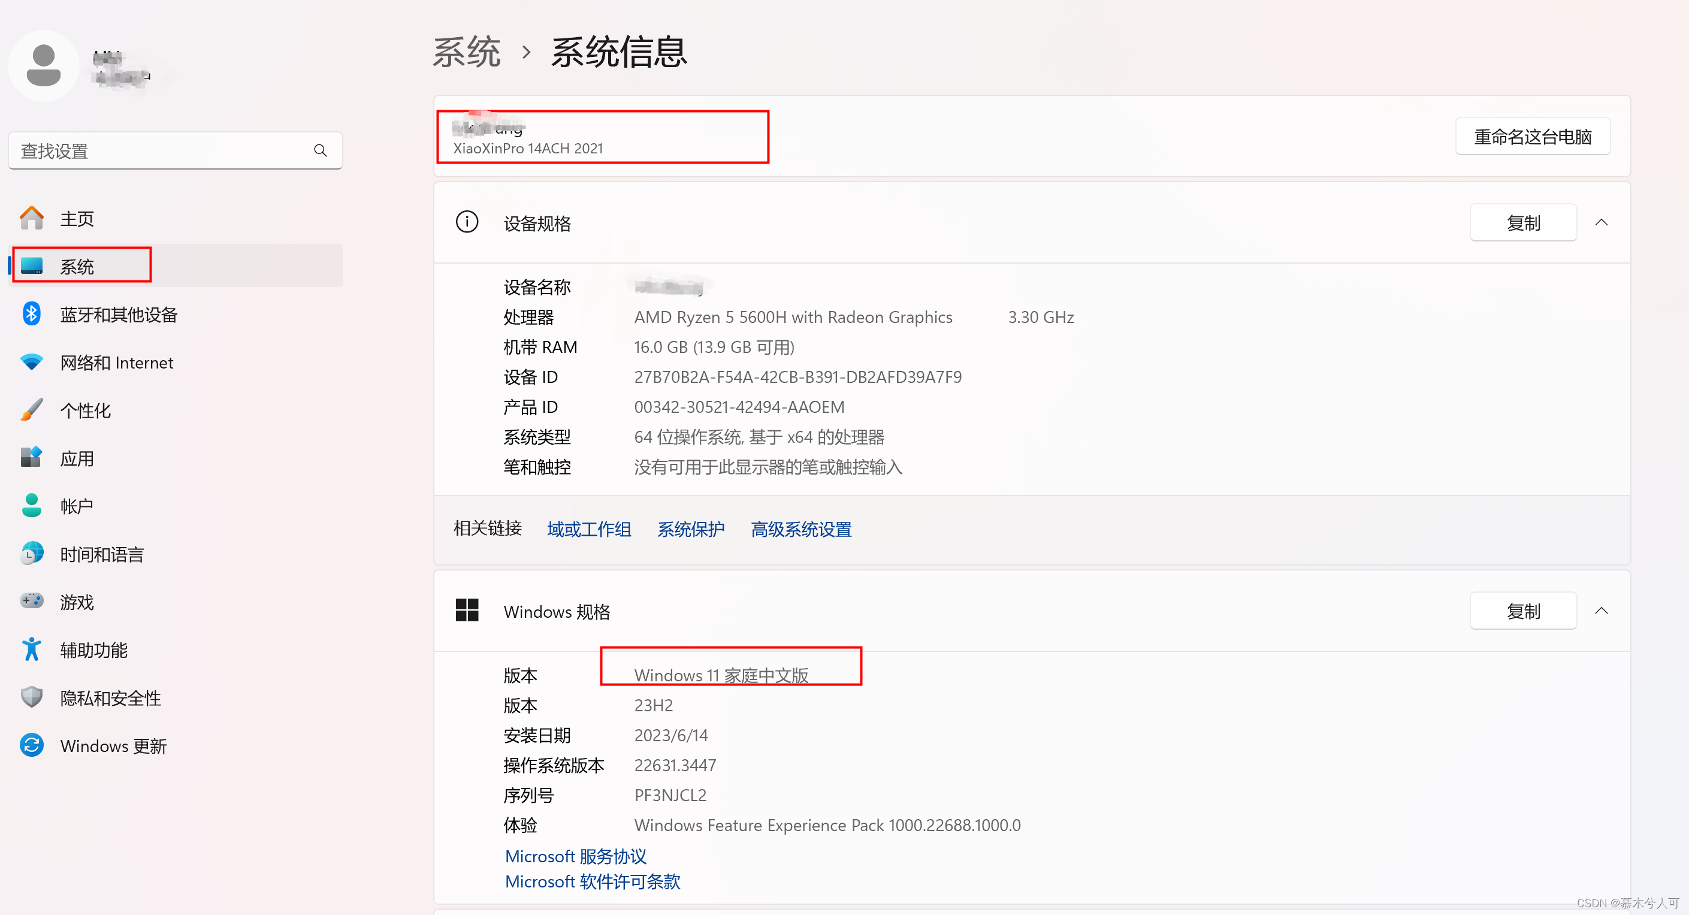Click the Gaming controller icon
1689x915 pixels.
32,602
